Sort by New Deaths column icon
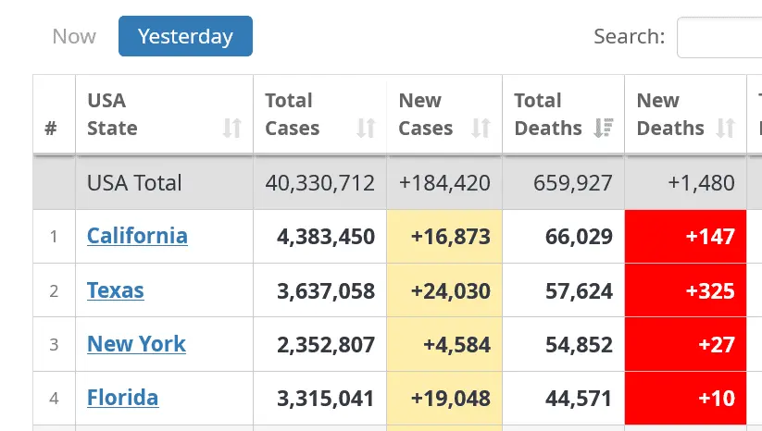The image size is (762, 431). 726,129
